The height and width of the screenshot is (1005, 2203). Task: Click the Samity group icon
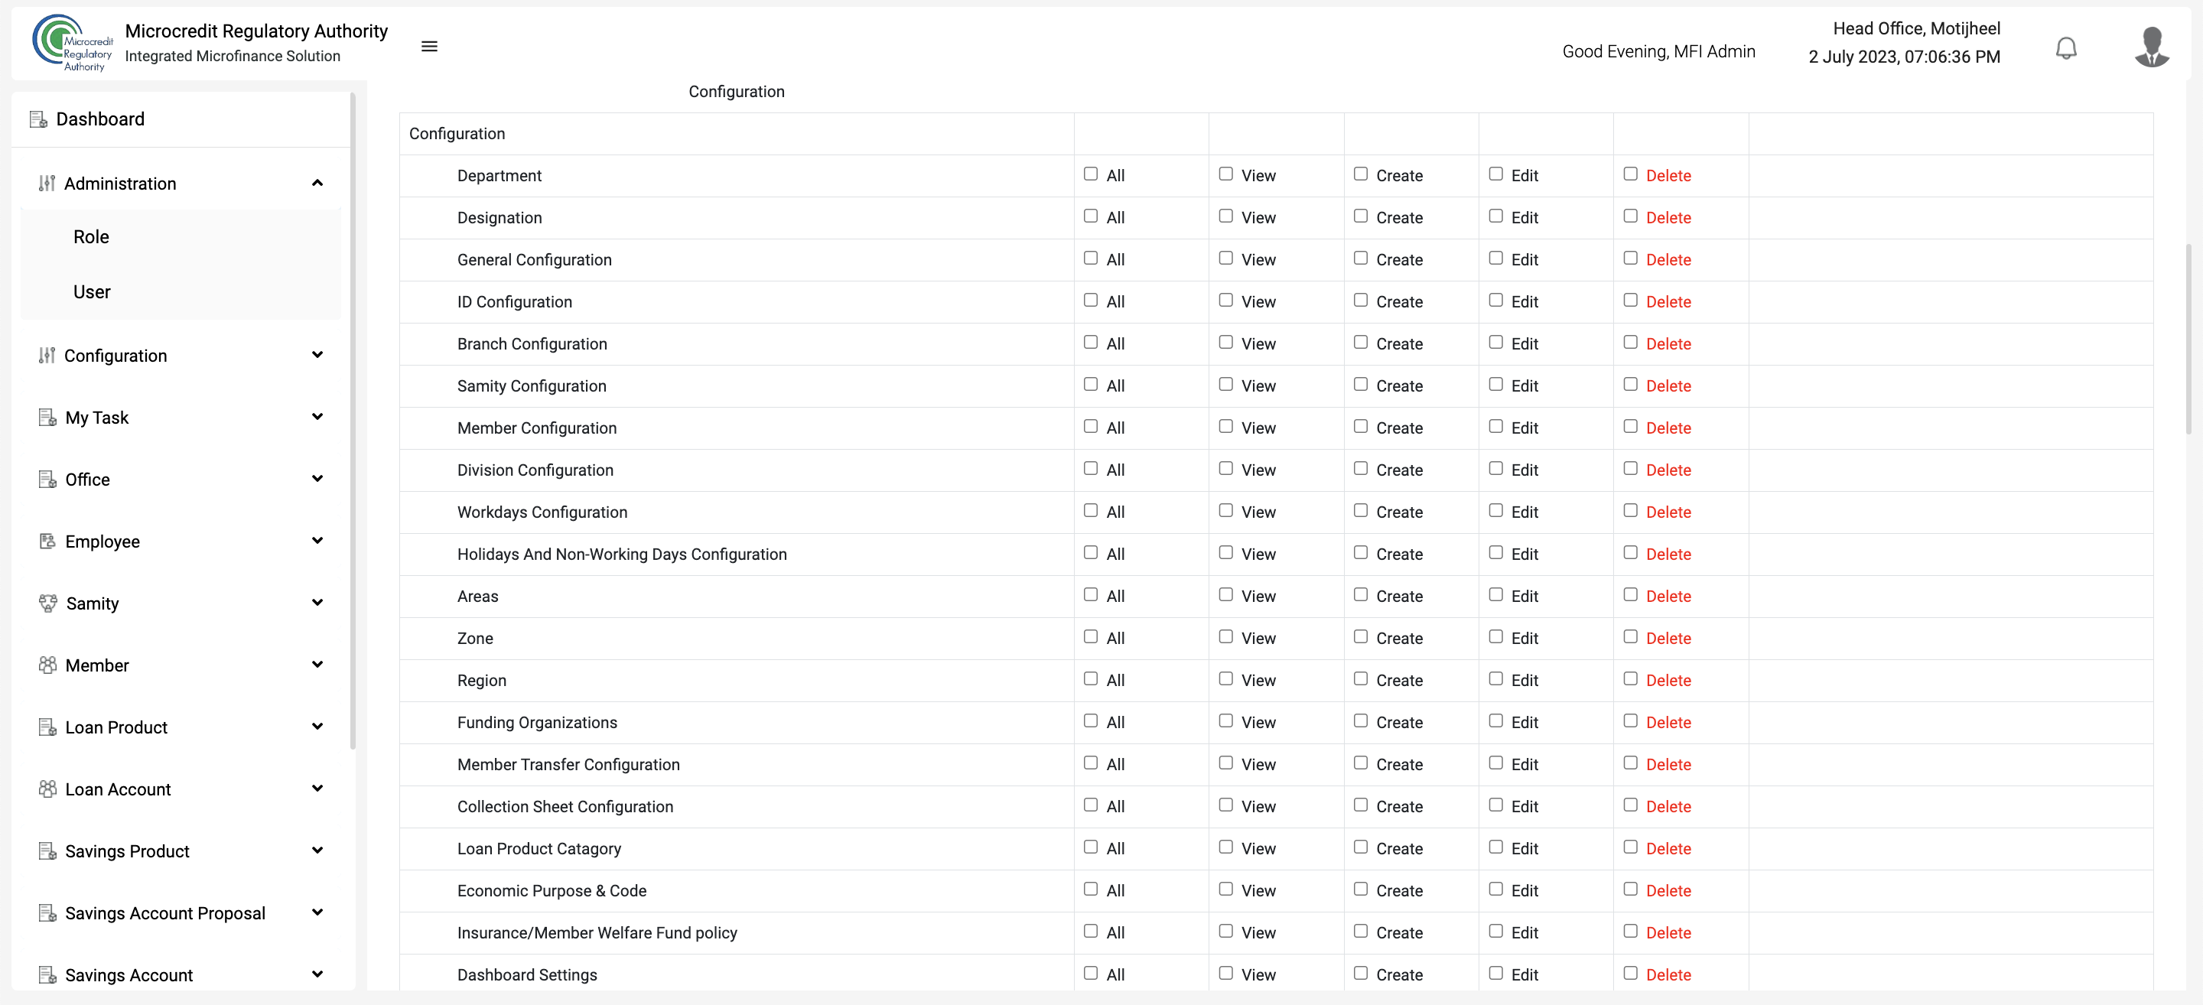pyautogui.click(x=48, y=603)
